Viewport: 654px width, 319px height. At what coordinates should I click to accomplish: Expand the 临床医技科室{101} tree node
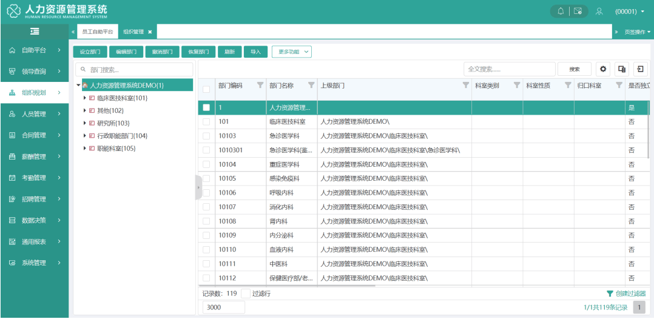click(85, 98)
